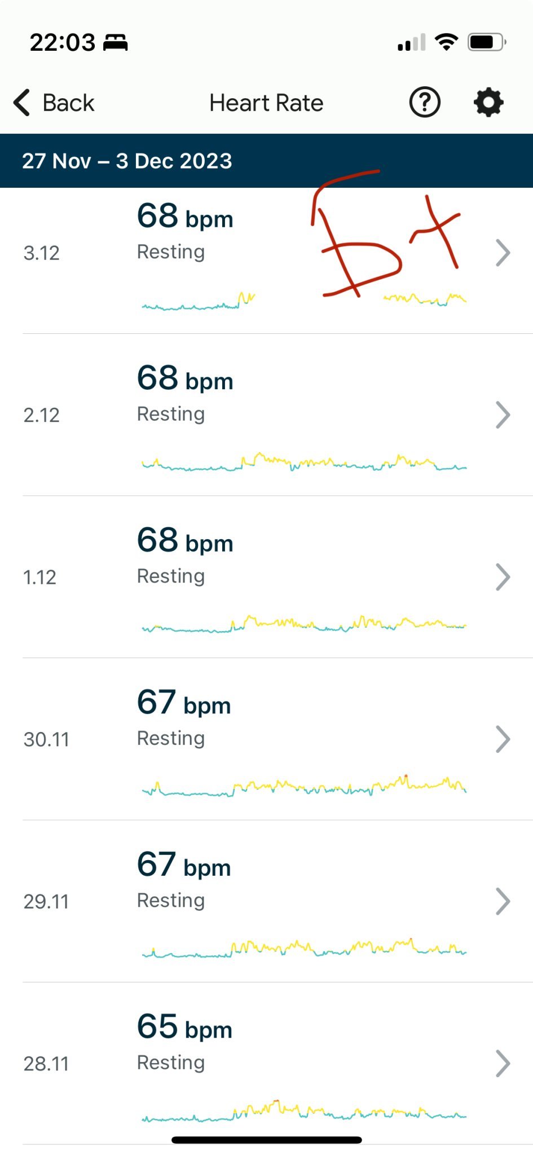This screenshot has height=1155, width=533.
Task: Click the Back text label
Action: coord(68,103)
